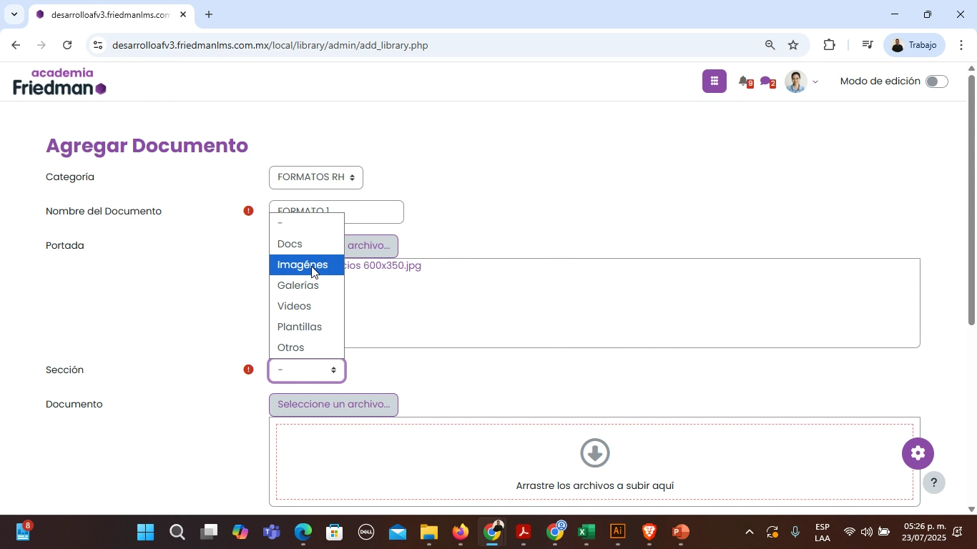Reload the page with the refresh icon
The image size is (977, 549).
tap(67, 45)
